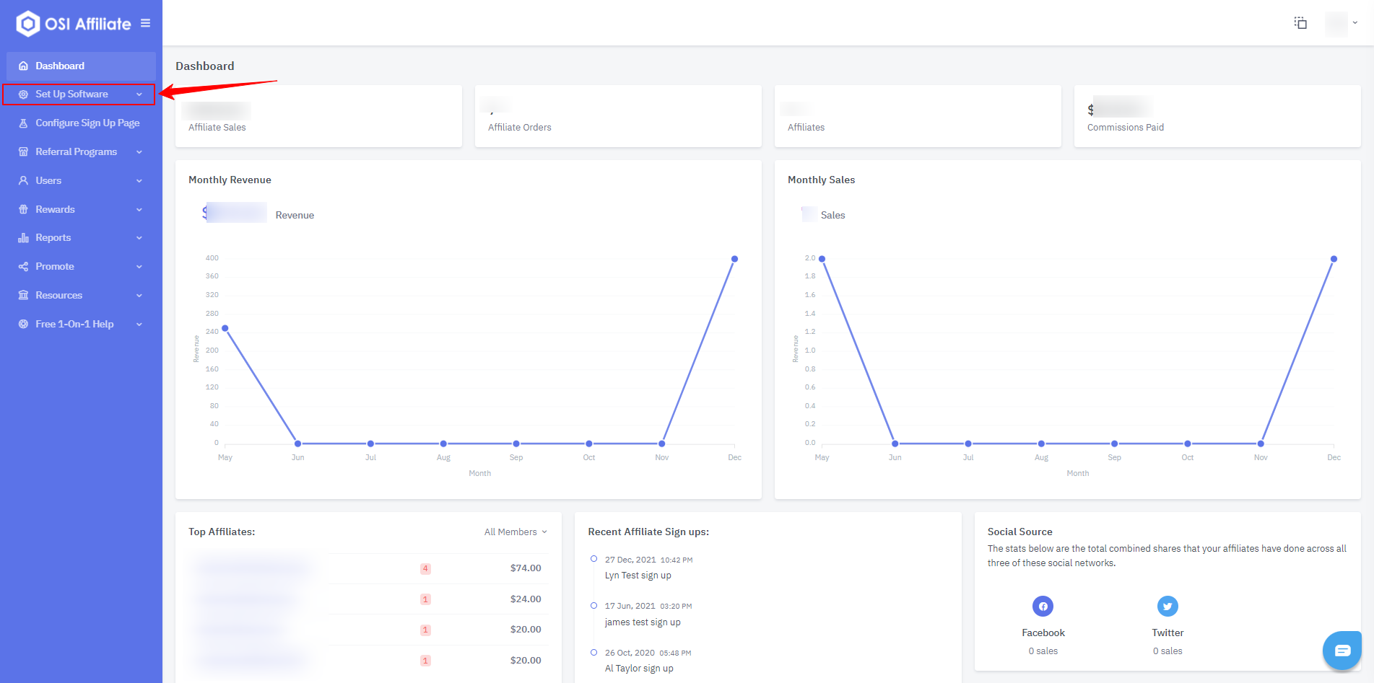
Task: Click the james test sign up entry
Action: (x=643, y=622)
